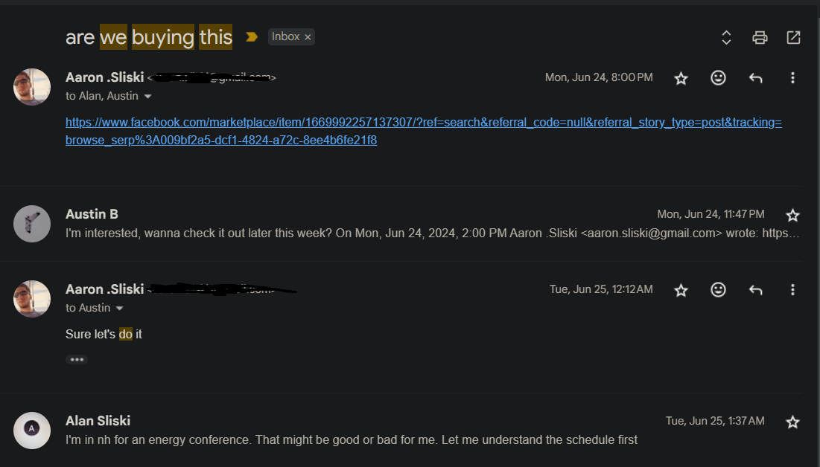This screenshot has height=467, width=820.
Task: Star Aaron's Mon, Jun 24 8:00 PM message
Action: [x=681, y=78]
